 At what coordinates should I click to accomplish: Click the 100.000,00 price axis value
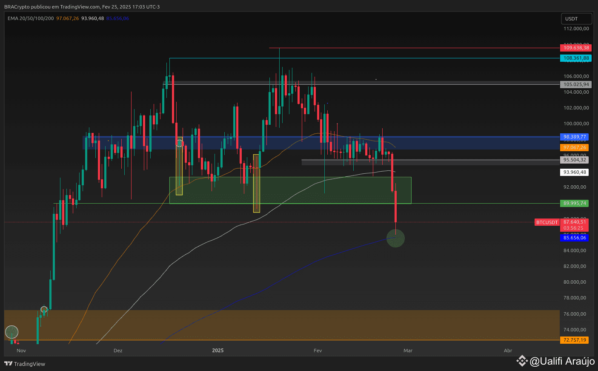576,124
